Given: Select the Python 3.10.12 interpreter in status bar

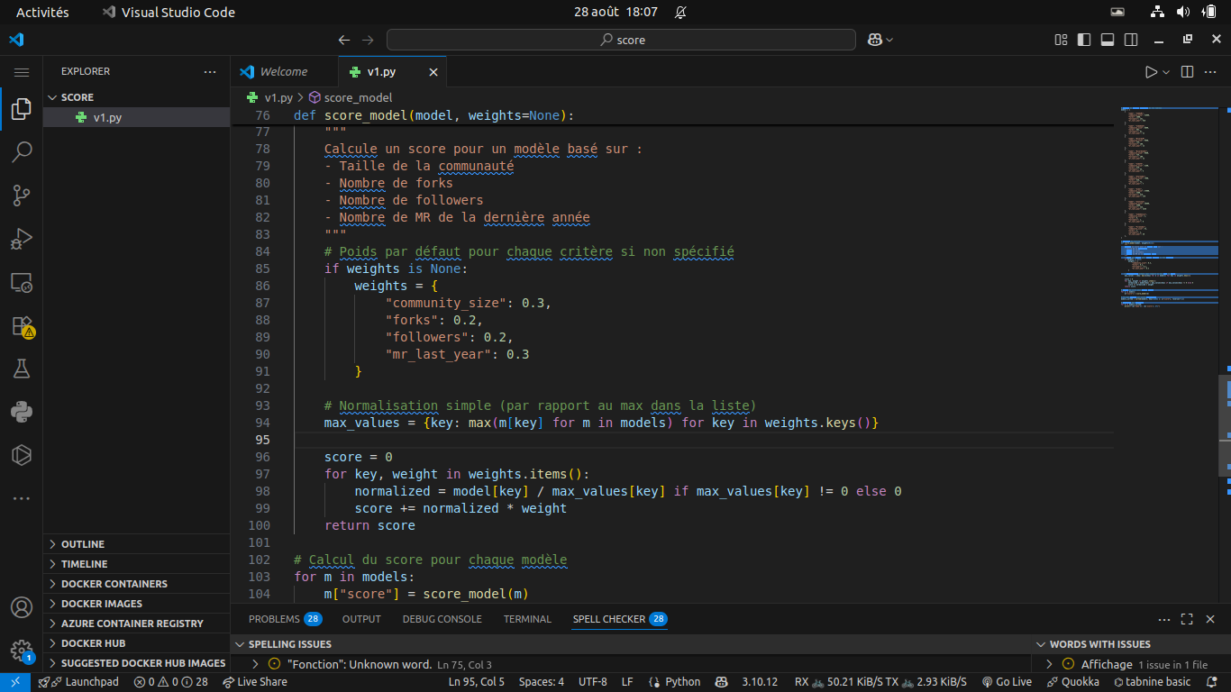Looking at the screenshot, I should (759, 682).
